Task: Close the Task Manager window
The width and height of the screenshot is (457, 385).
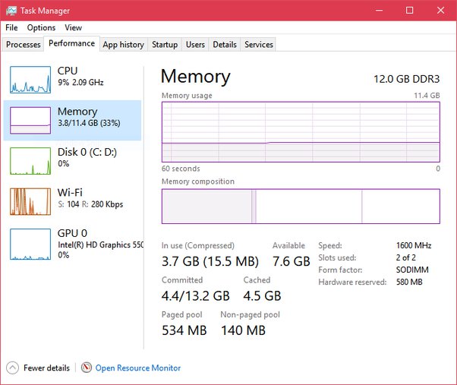Action: coord(440,11)
